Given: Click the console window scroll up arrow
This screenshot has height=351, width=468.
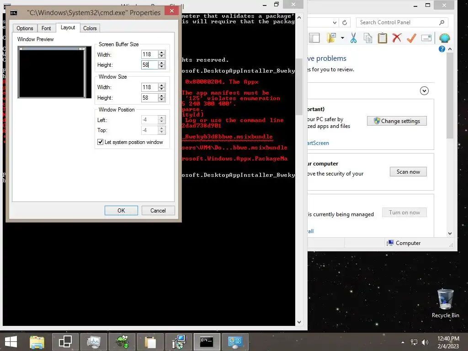Looking at the screenshot, I should click(299, 18).
